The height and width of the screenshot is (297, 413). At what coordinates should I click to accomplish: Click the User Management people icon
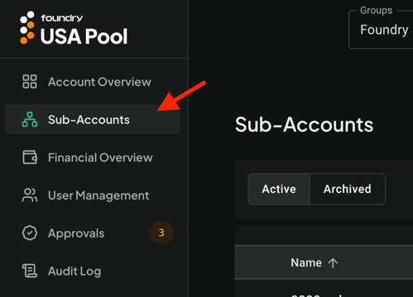pyautogui.click(x=30, y=196)
